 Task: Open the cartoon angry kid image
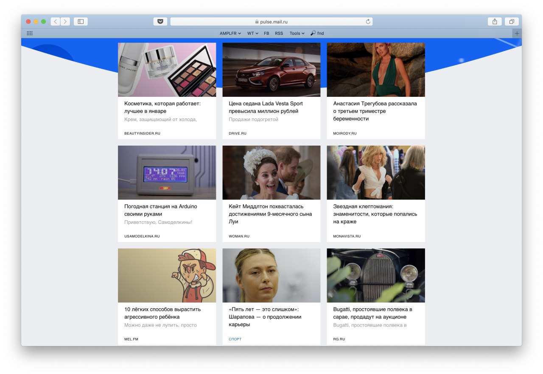(x=167, y=275)
